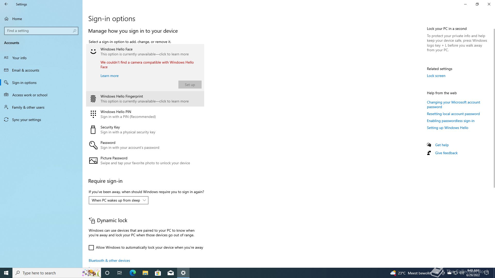Expand the Picture Password option
This screenshot has height=278, width=495.
pos(145,161)
